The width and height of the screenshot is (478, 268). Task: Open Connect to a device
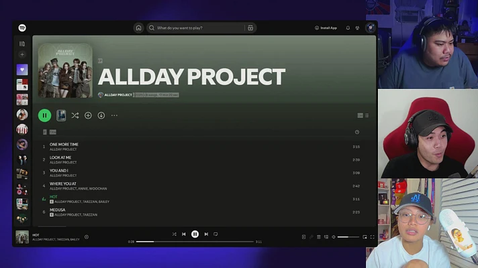click(326, 237)
